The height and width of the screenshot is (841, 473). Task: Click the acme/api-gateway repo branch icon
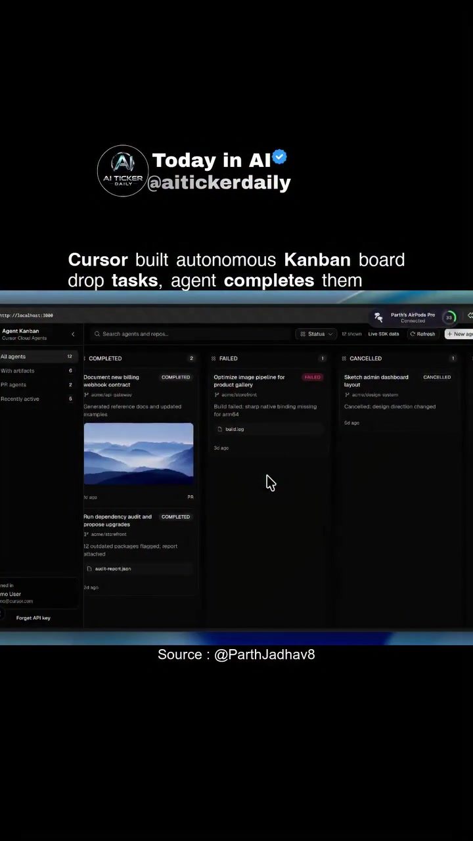pos(86,395)
